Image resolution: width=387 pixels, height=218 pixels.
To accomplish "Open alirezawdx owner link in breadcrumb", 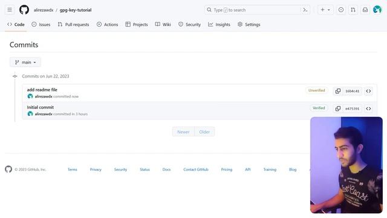I will (44, 10).
